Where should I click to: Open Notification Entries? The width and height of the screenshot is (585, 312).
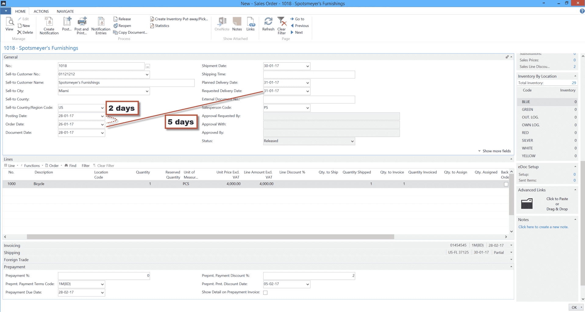tap(101, 26)
